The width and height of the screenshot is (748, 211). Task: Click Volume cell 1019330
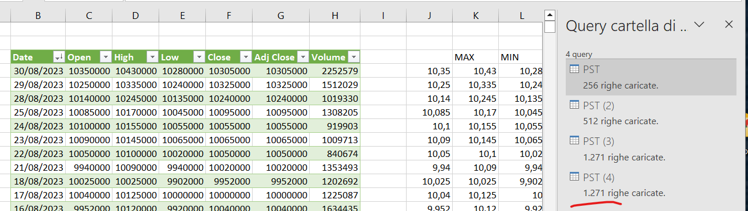tap(335, 98)
